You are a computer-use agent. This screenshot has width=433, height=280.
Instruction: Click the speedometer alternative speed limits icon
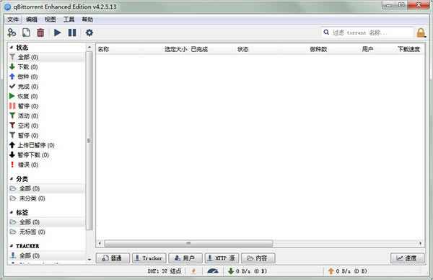(x=212, y=271)
